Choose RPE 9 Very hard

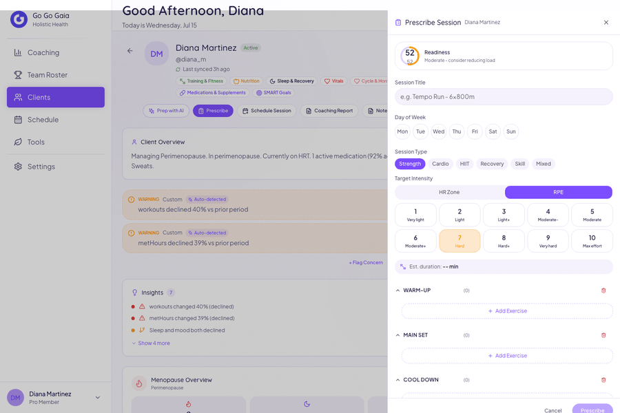point(548,241)
